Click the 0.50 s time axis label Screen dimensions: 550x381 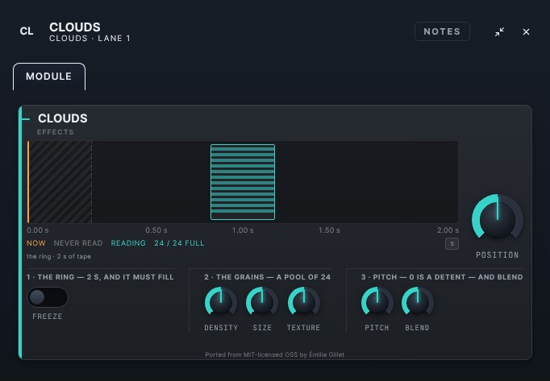point(156,230)
